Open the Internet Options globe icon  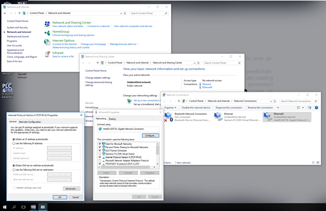click(47, 42)
